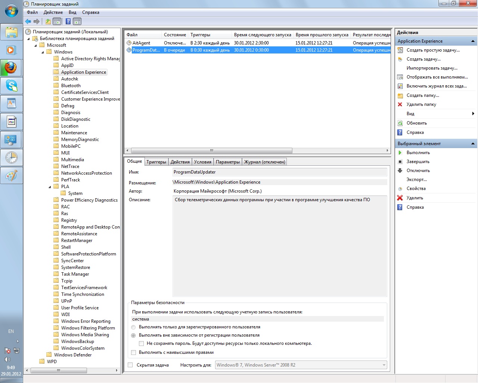Click the 'Имя' ProgramDataUpdater field
Viewport: 478px width, 383px height.
coord(280,172)
